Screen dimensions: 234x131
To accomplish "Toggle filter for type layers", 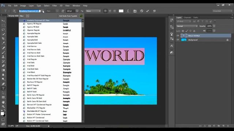I will pyautogui.click(x=203, y=21).
